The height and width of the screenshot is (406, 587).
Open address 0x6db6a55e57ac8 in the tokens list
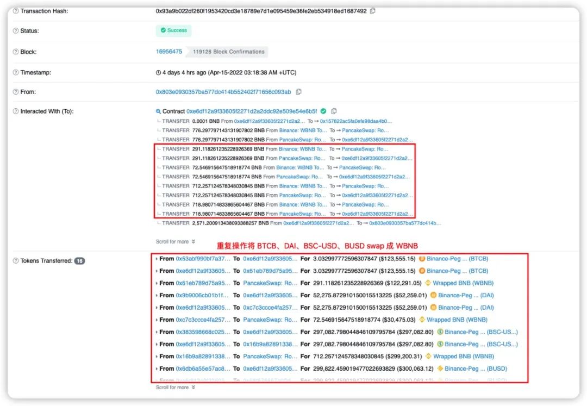203,368
